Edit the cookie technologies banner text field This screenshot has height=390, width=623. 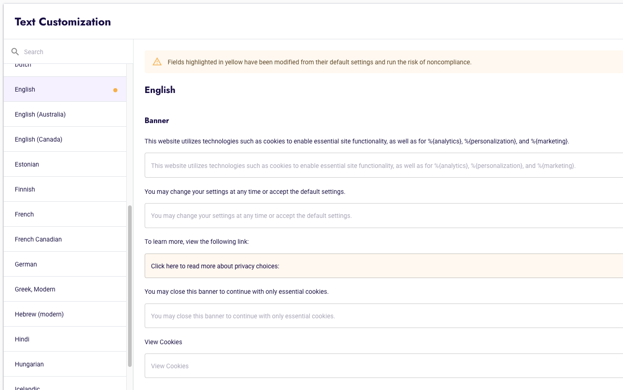pos(384,165)
